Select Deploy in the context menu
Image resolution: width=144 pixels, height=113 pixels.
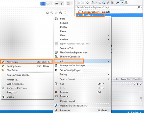[x=82, y=27]
